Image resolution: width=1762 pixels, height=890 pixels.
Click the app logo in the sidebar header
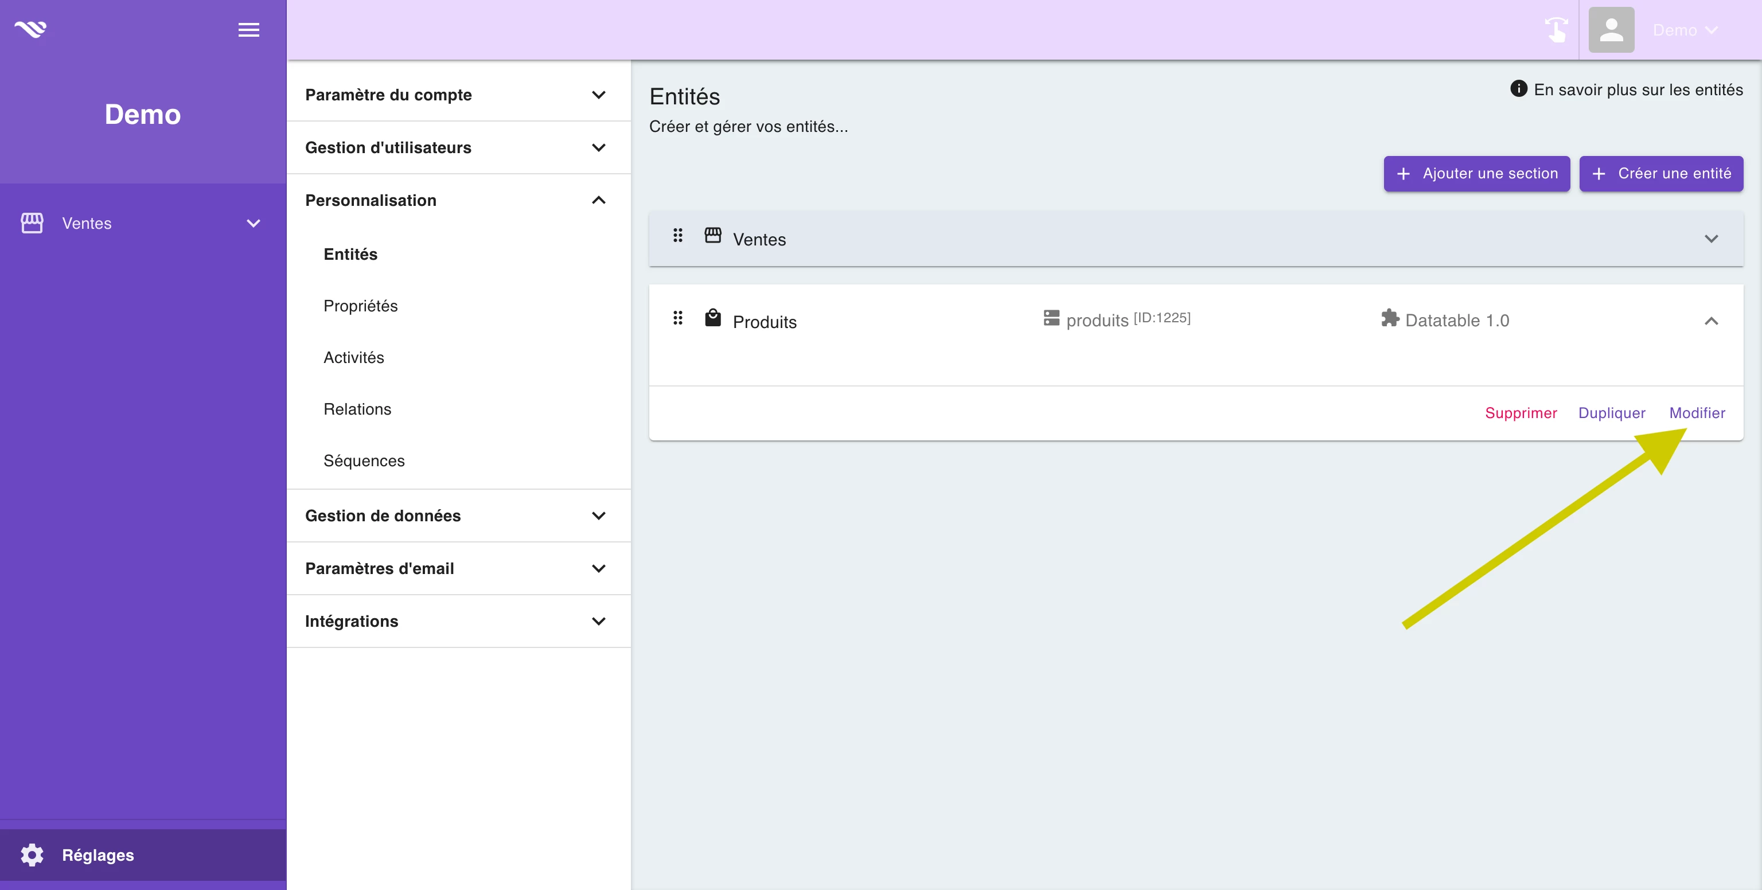31,29
